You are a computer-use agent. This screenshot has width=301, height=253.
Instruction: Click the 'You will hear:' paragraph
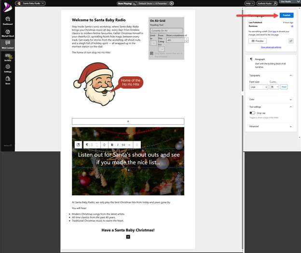pos(79,208)
